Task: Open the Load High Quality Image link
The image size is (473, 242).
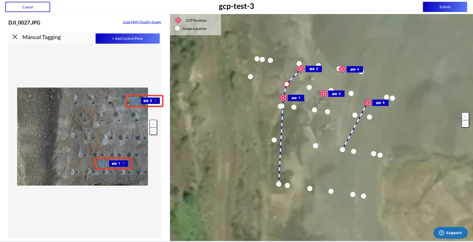Action: (x=142, y=22)
